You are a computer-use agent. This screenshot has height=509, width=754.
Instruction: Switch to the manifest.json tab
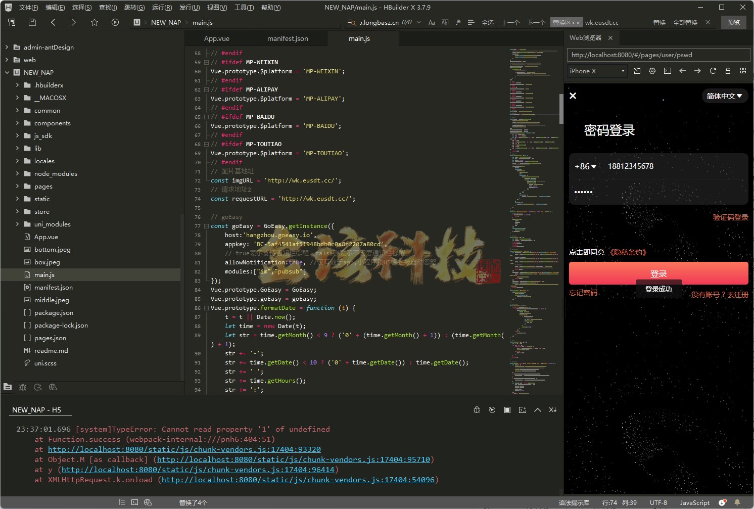pyautogui.click(x=288, y=39)
